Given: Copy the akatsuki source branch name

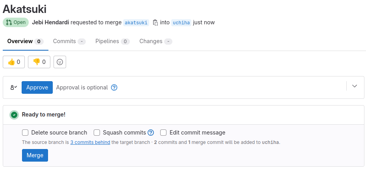Looking at the screenshot, I should [x=155, y=22].
